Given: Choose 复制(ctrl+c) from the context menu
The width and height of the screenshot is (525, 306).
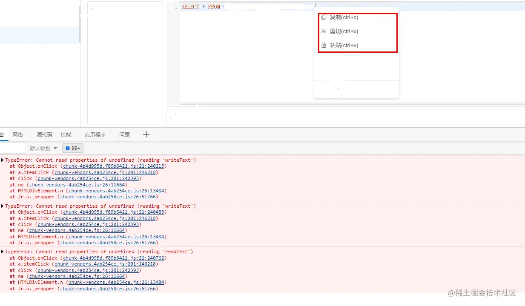Looking at the screenshot, I should point(344,17).
